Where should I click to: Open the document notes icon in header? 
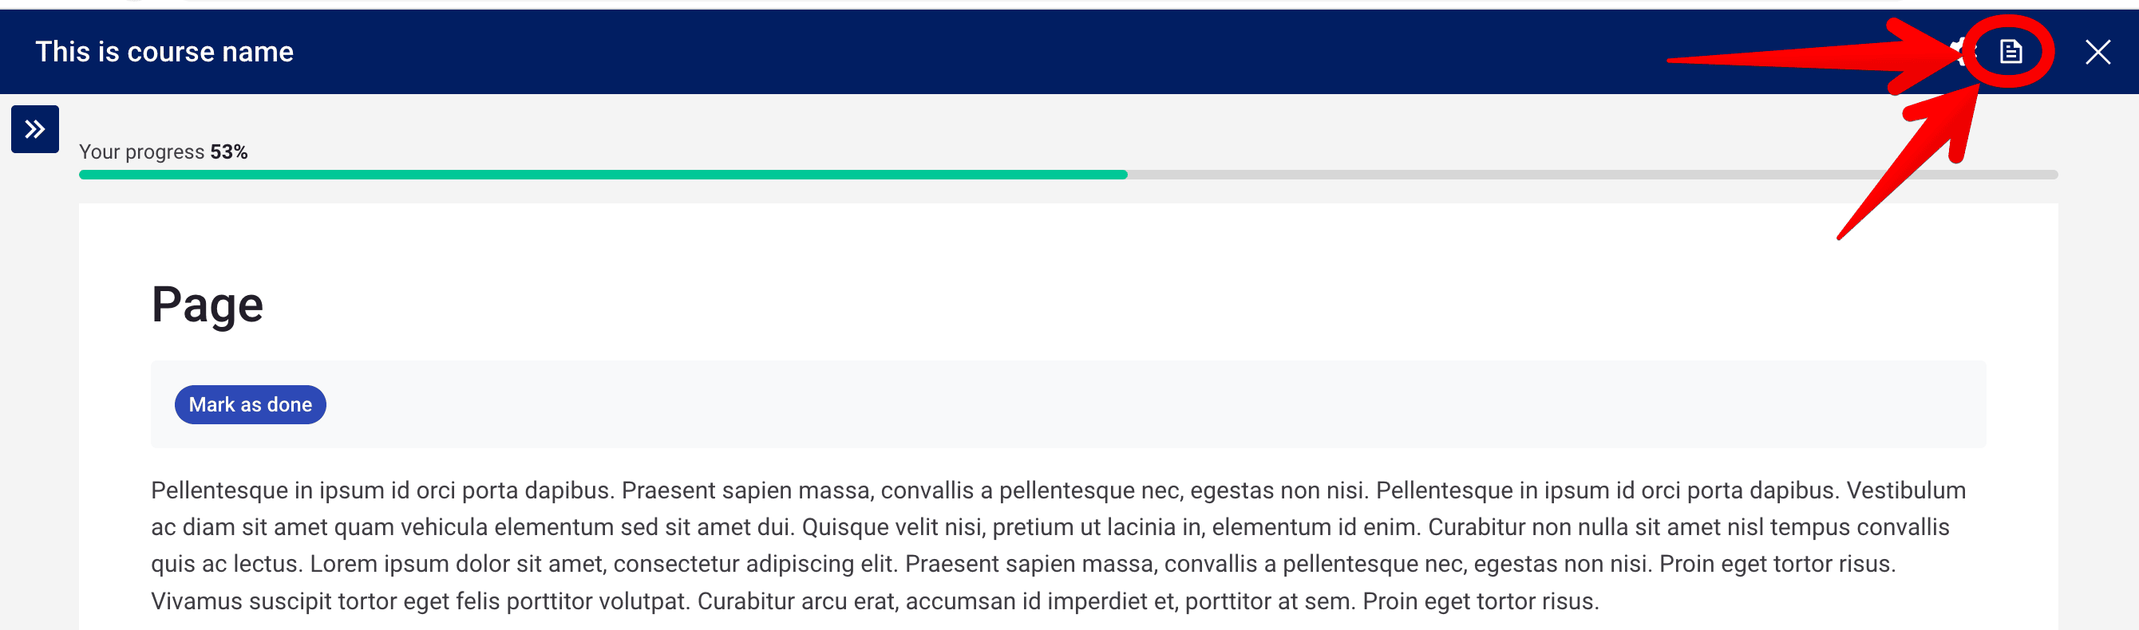tap(2011, 52)
